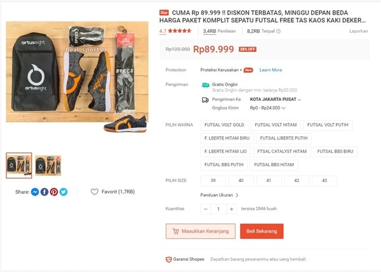
Task: Select FUTSAL VOLT GOLD color option
Action: pyautogui.click(x=224, y=125)
